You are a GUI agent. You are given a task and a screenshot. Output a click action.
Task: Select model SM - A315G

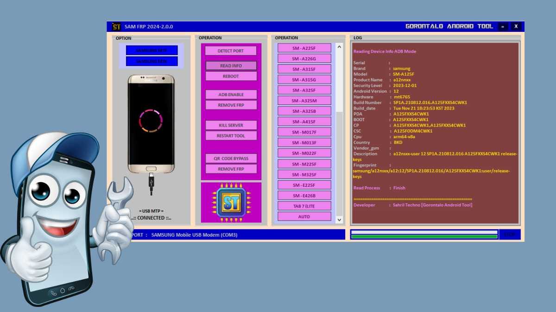click(x=304, y=80)
